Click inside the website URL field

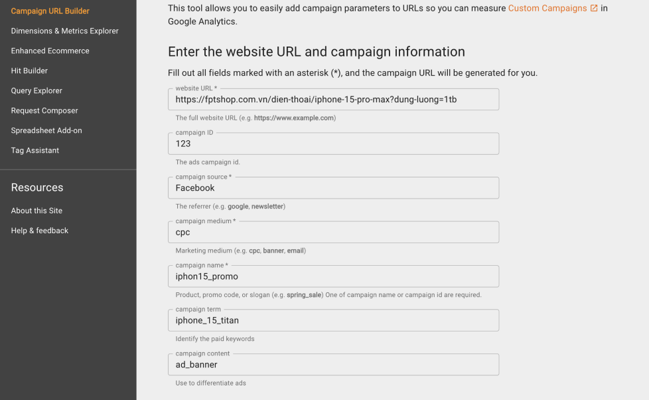coord(333,98)
